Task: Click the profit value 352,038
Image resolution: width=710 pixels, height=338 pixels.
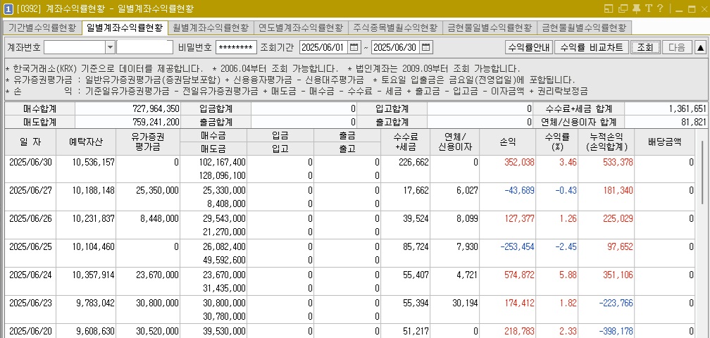Action: pos(519,163)
